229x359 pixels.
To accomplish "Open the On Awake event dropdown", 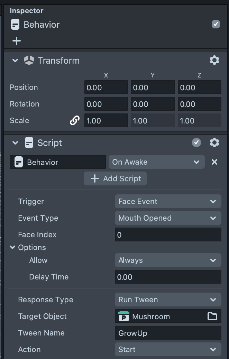I will click(156, 162).
